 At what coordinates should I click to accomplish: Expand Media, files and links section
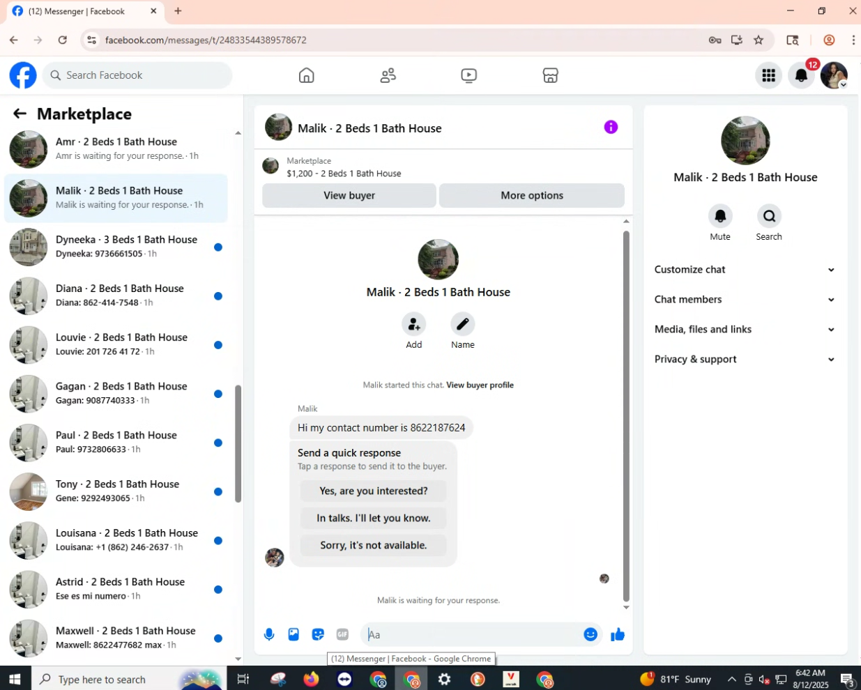[745, 330]
